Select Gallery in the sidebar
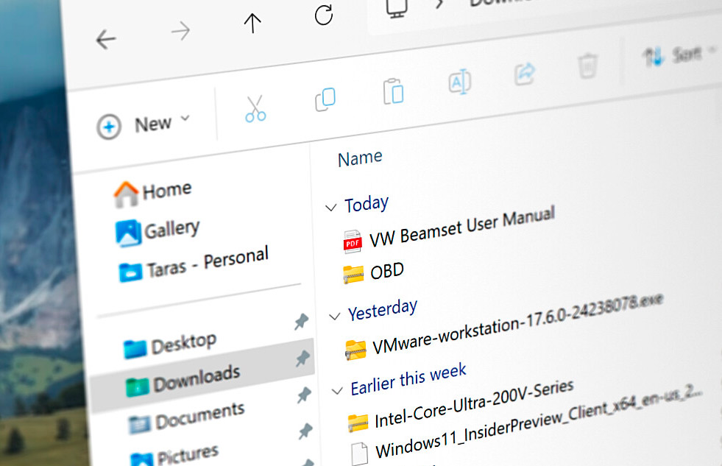 click(159, 231)
